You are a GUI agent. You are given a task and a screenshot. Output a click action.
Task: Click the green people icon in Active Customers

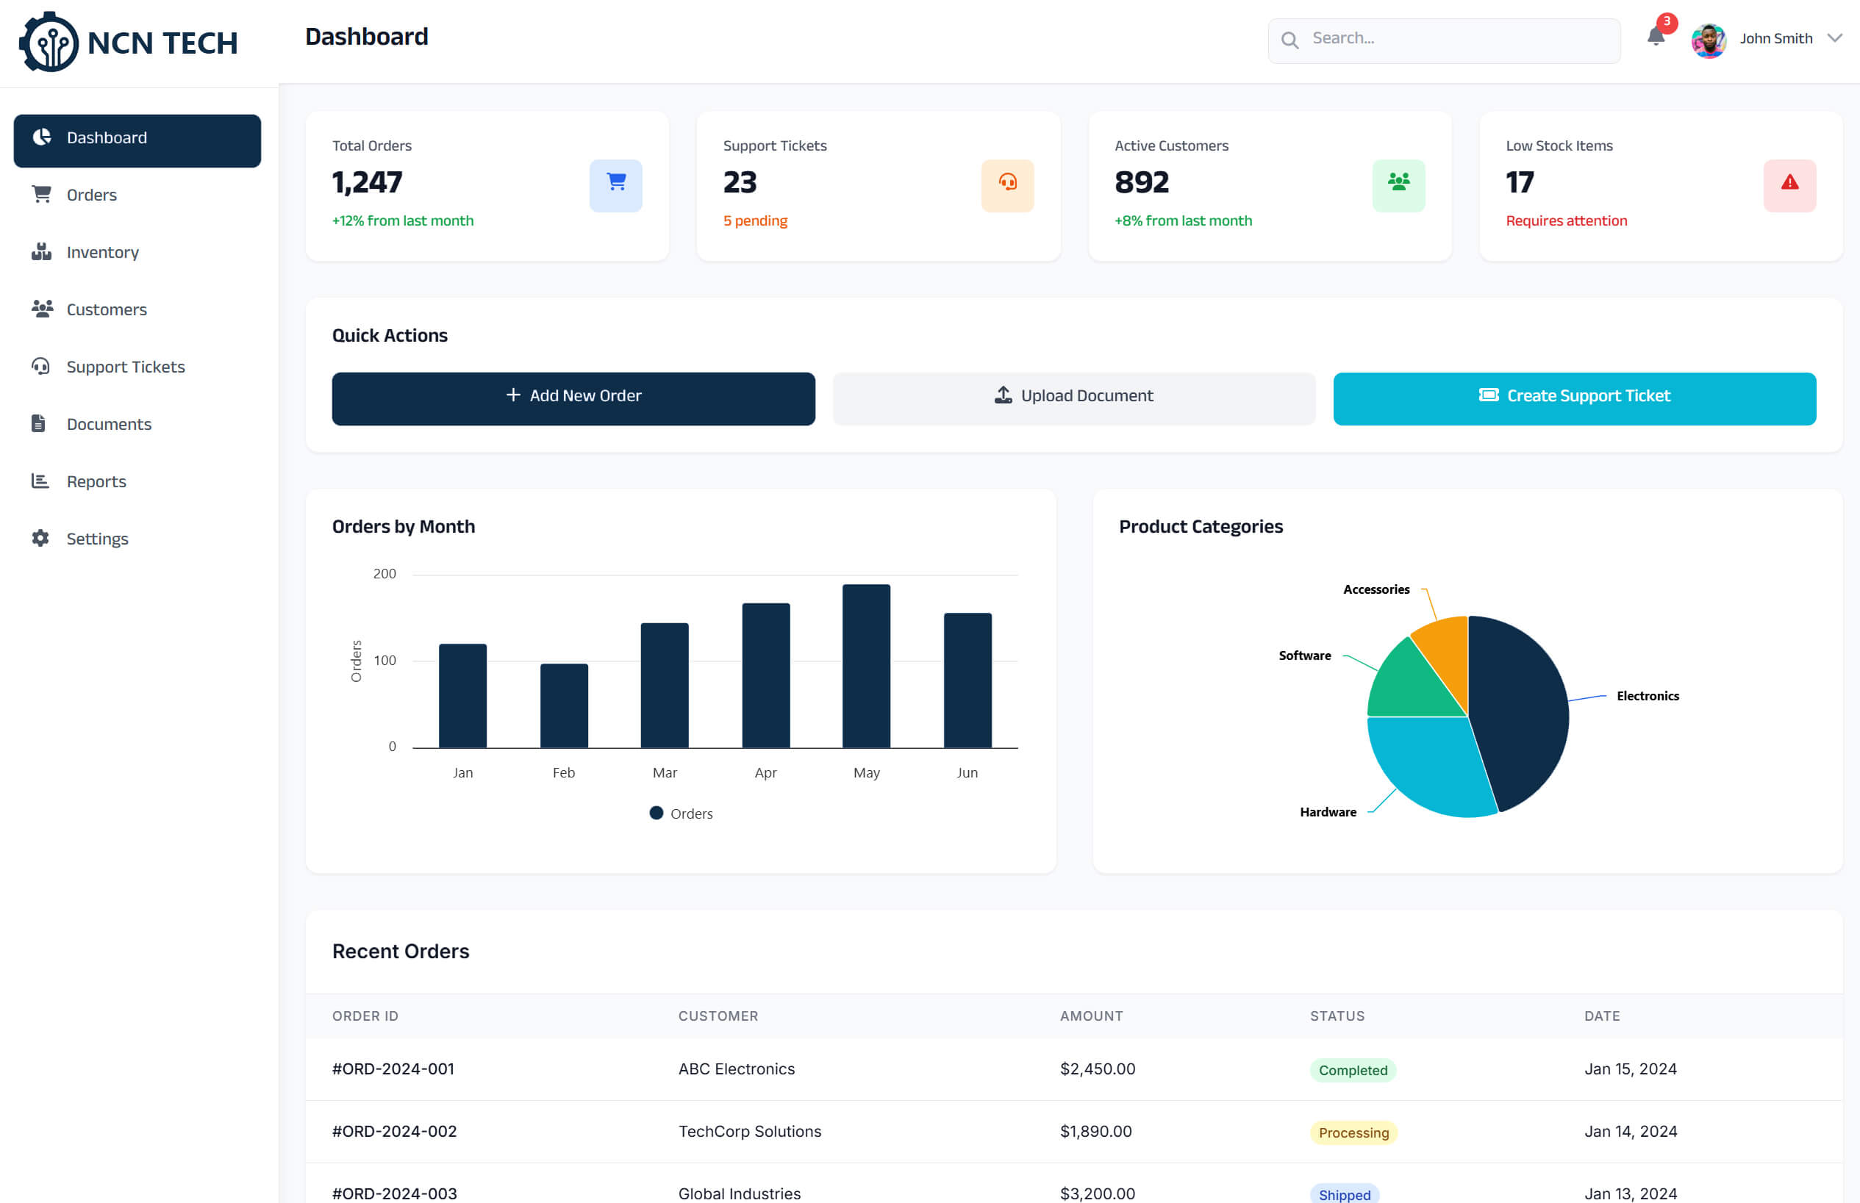coord(1398,183)
